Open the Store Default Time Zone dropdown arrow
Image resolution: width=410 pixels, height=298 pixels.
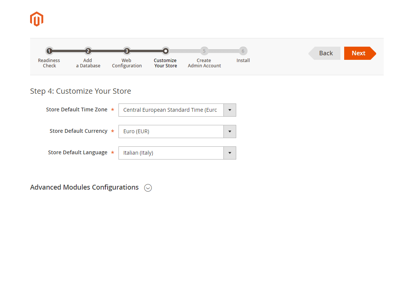229,110
